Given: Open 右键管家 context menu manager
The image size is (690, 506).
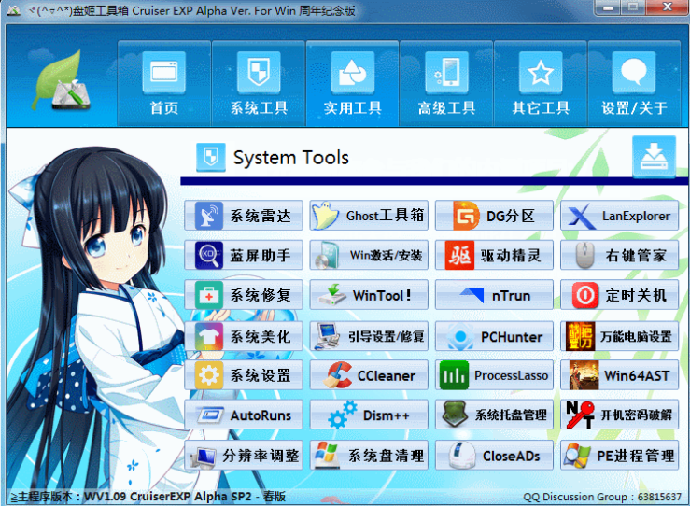Looking at the screenshot, I should click(620, 255).
